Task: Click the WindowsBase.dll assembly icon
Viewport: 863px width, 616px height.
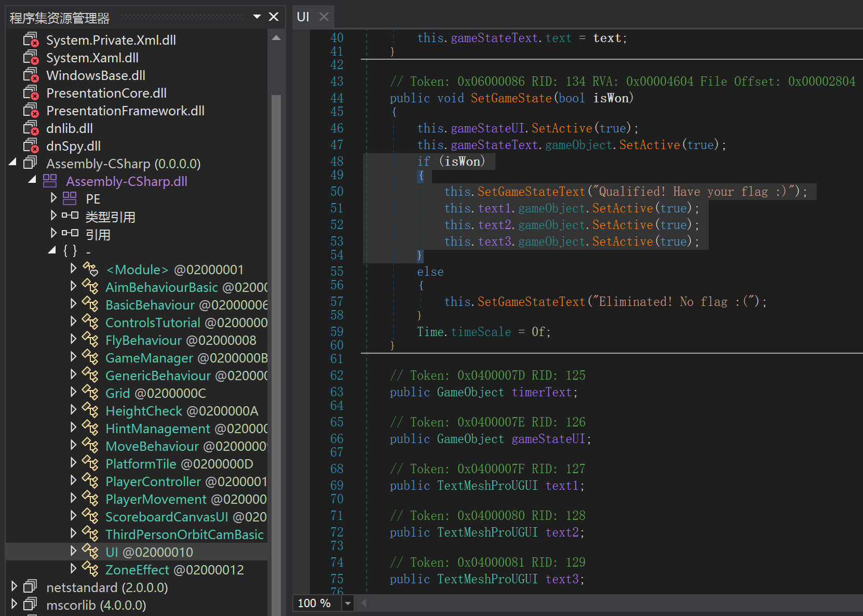Action: [x=31, y=75]
